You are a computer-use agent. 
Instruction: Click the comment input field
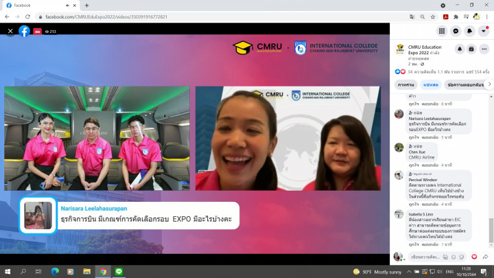[x=425, y=257]
